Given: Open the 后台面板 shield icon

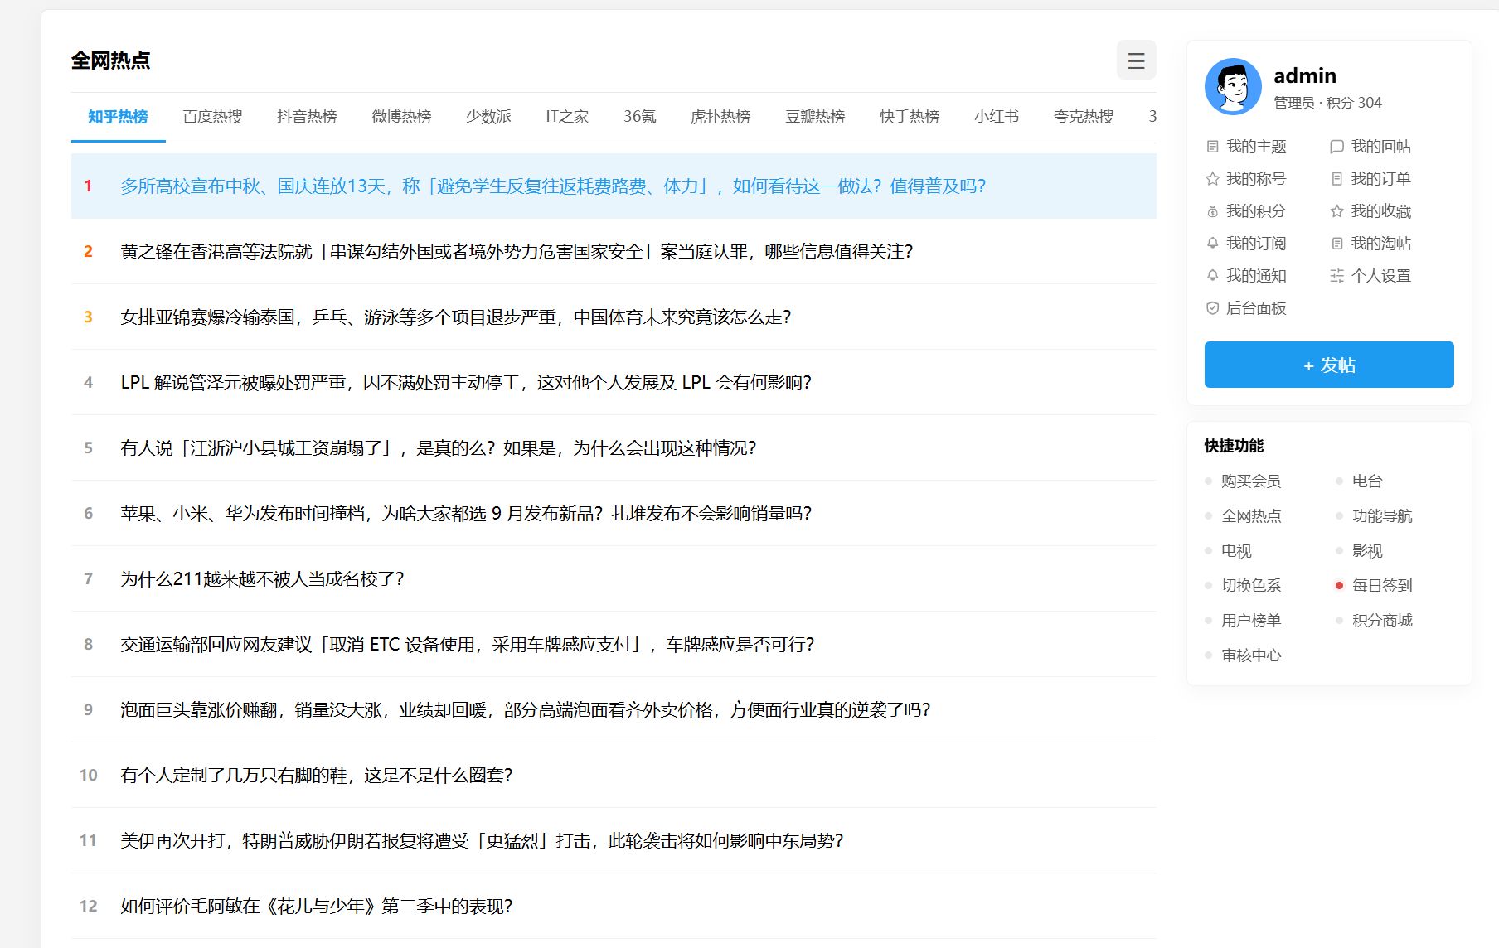Looking at the screenshot, I should pyautogui.click(x=1212, y=308).
